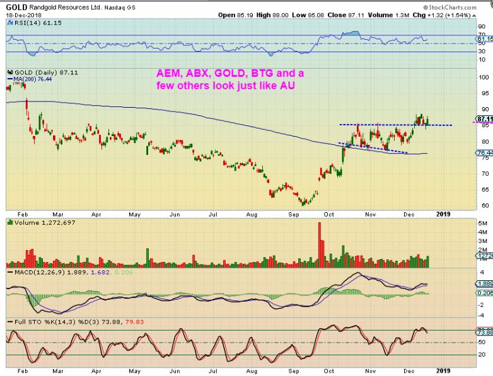Image resolution: width=493 pixels, height=376 pixels.
Task: Click the RSI line icon beside RSI(14)
Action: 10,23
